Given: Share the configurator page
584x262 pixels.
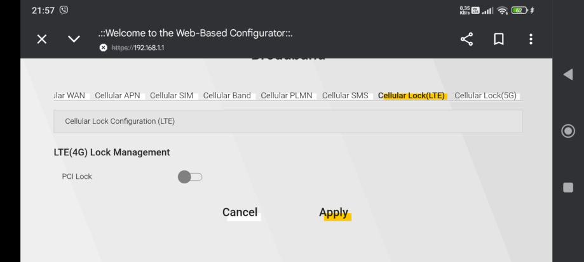Looking at the screenshot, I should pyautogui.click(x=468, y=39).
